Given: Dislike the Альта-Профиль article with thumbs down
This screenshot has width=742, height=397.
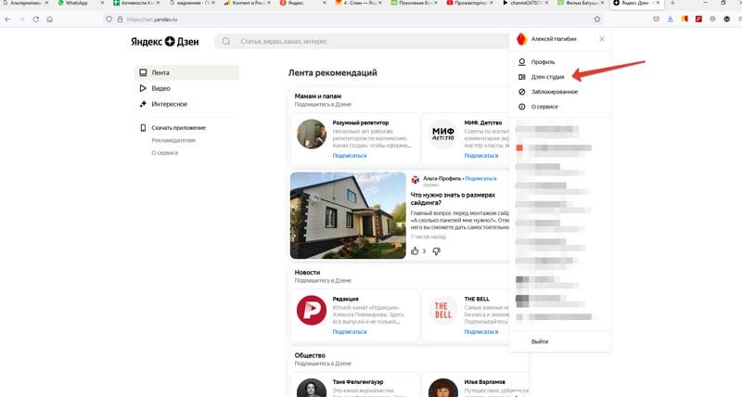Looking at the screenshot, I should (436, 251).
